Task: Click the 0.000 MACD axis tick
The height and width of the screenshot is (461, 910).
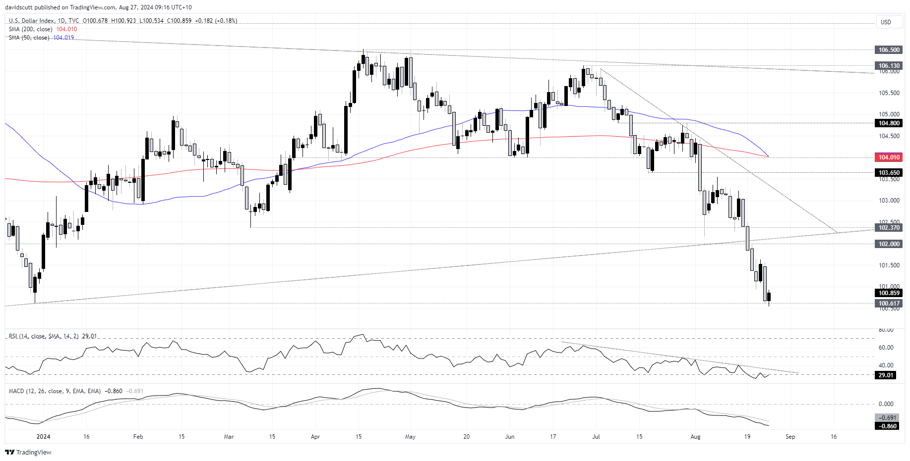Action: tap(886, 404)
